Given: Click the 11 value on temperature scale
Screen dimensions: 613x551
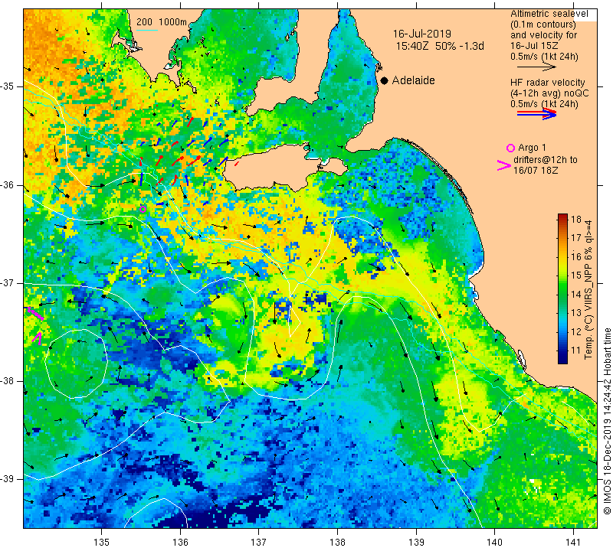Looking at the screenshot, I should tap(576, 350).
